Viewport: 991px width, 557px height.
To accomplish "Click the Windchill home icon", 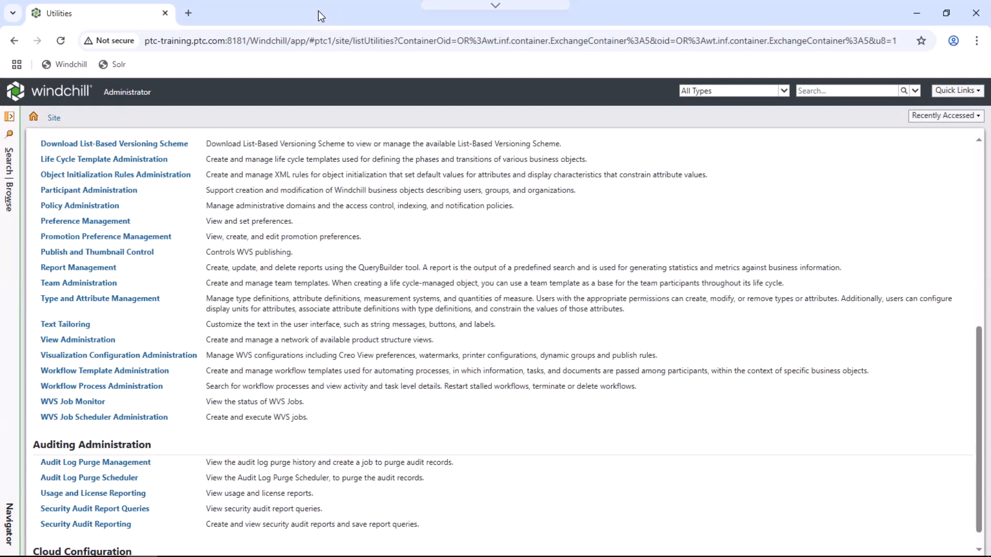I will point(34,117).
